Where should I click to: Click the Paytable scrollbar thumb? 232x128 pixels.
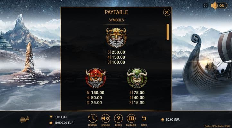click(168, 32)
